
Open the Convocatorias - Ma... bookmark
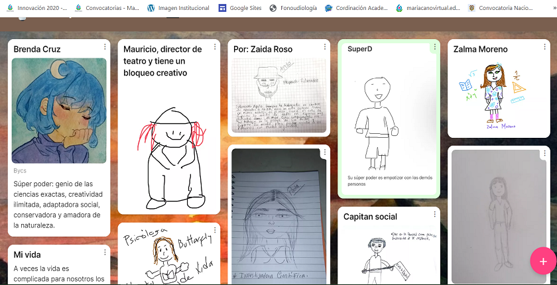107,8
